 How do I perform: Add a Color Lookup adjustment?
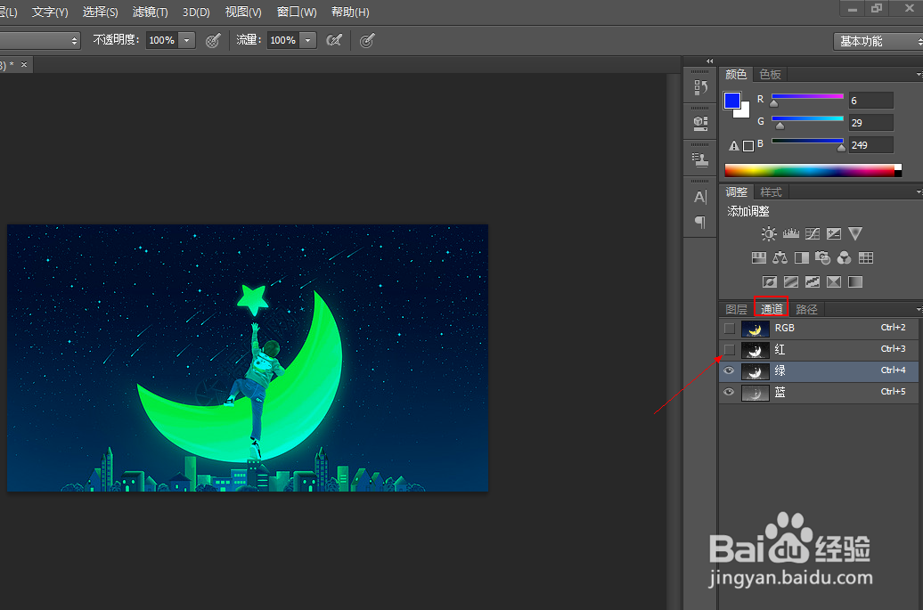[866, 257]
